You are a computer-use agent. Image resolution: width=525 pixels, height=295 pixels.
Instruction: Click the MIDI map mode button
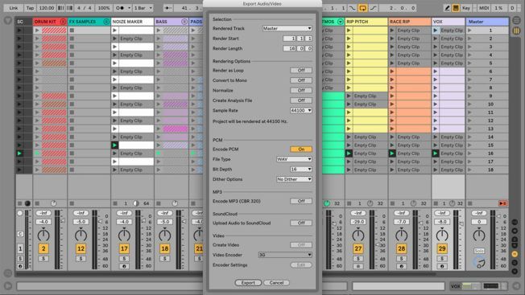[483, 8]
